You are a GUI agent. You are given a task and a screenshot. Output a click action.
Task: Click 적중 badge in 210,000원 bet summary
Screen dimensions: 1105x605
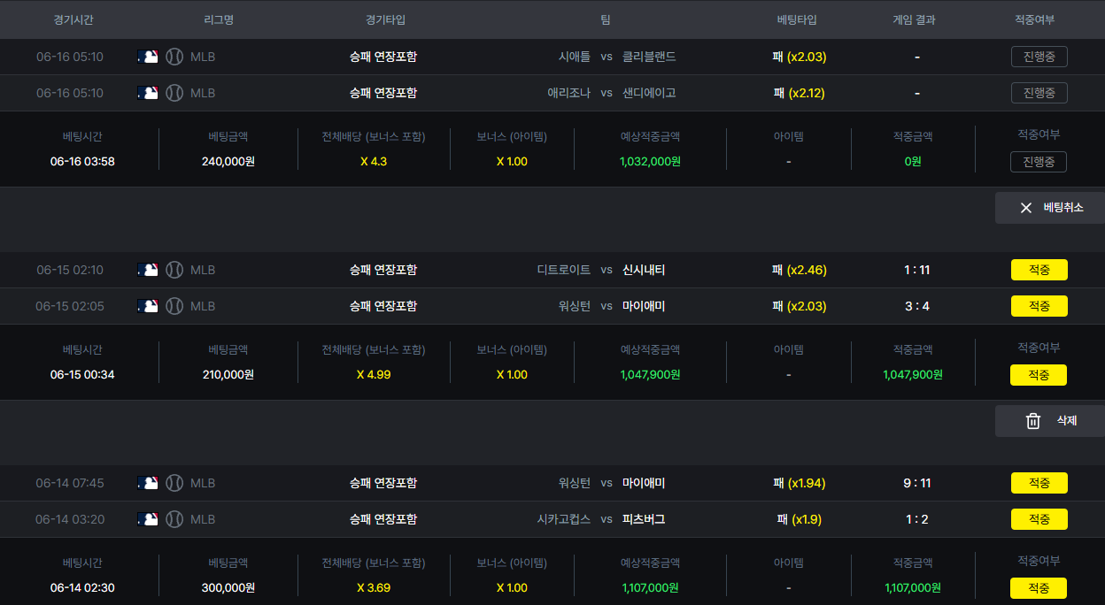point(1038,375)
